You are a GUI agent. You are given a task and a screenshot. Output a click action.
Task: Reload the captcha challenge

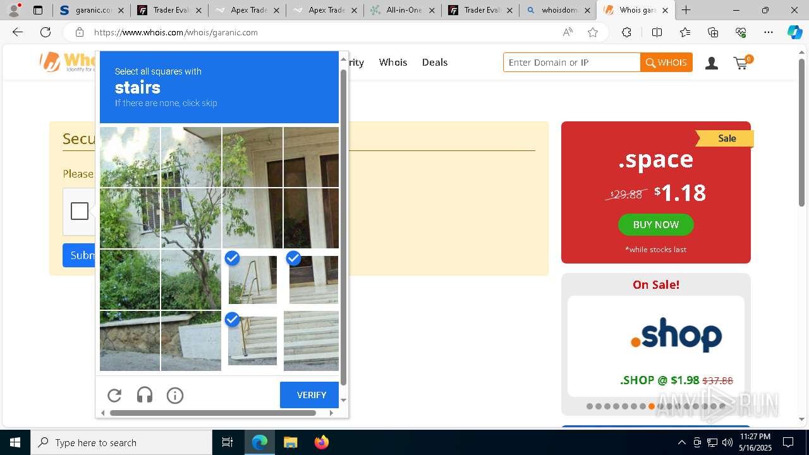[114, 396]
